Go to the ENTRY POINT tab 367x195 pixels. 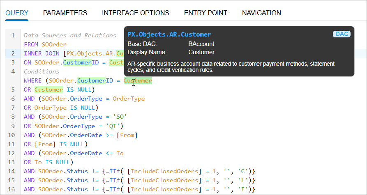205,13
